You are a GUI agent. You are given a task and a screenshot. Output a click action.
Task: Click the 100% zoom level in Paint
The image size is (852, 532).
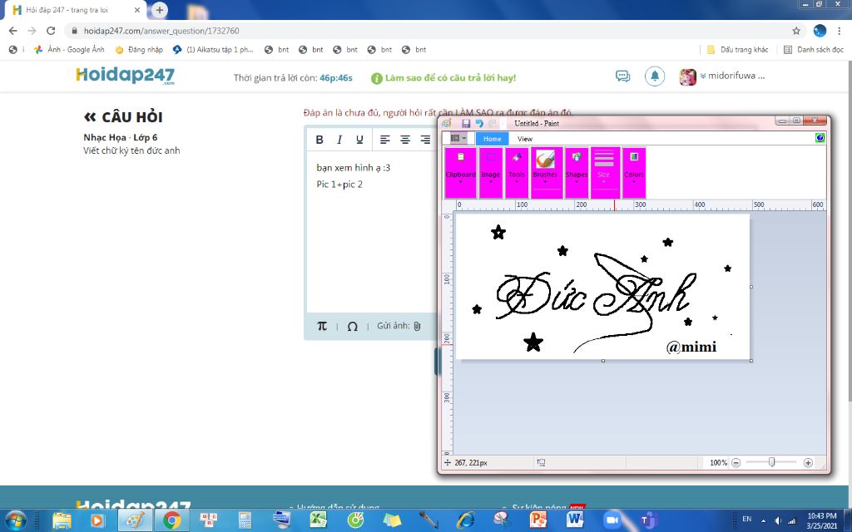[718, 462]
